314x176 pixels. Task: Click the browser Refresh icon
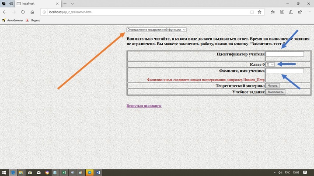point(23,12)
